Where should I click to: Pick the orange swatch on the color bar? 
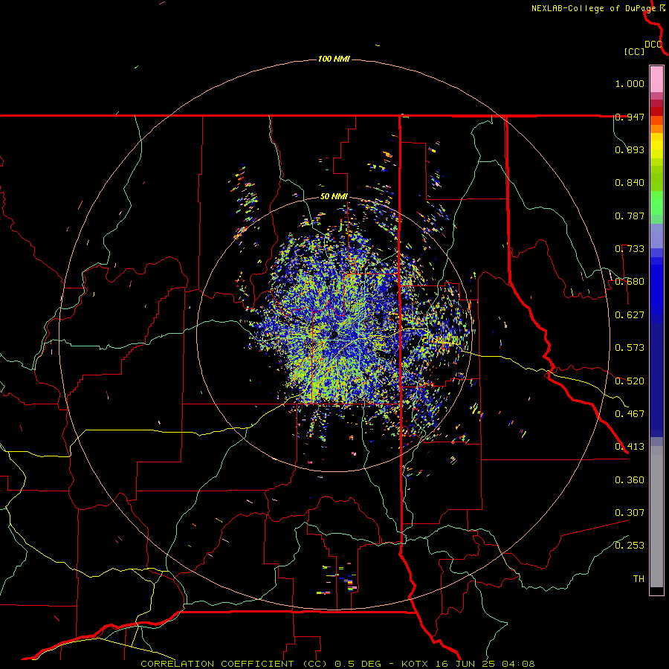pos(656,129)
